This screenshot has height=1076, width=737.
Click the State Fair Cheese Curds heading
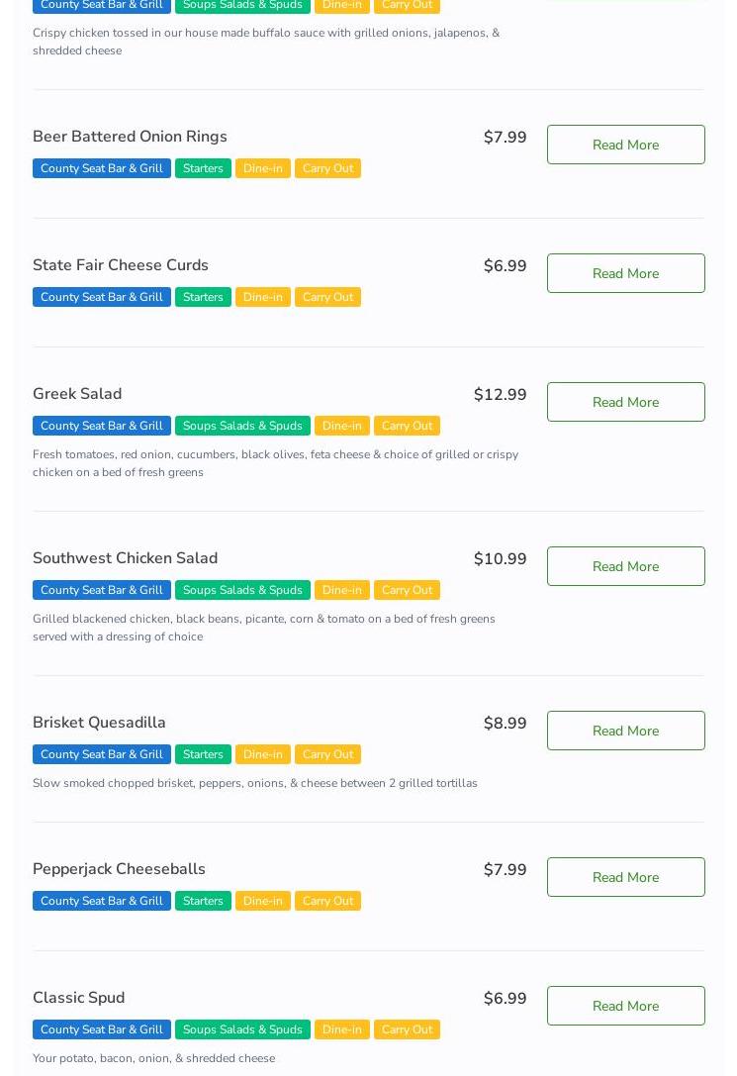click(x=121, y=265)
